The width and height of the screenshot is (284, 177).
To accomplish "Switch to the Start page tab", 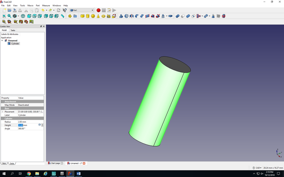I will pos(55,163).
